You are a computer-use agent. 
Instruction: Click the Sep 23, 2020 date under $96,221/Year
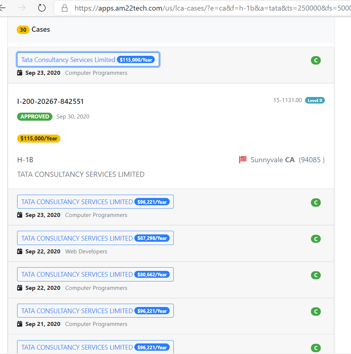tap(43, 215)
